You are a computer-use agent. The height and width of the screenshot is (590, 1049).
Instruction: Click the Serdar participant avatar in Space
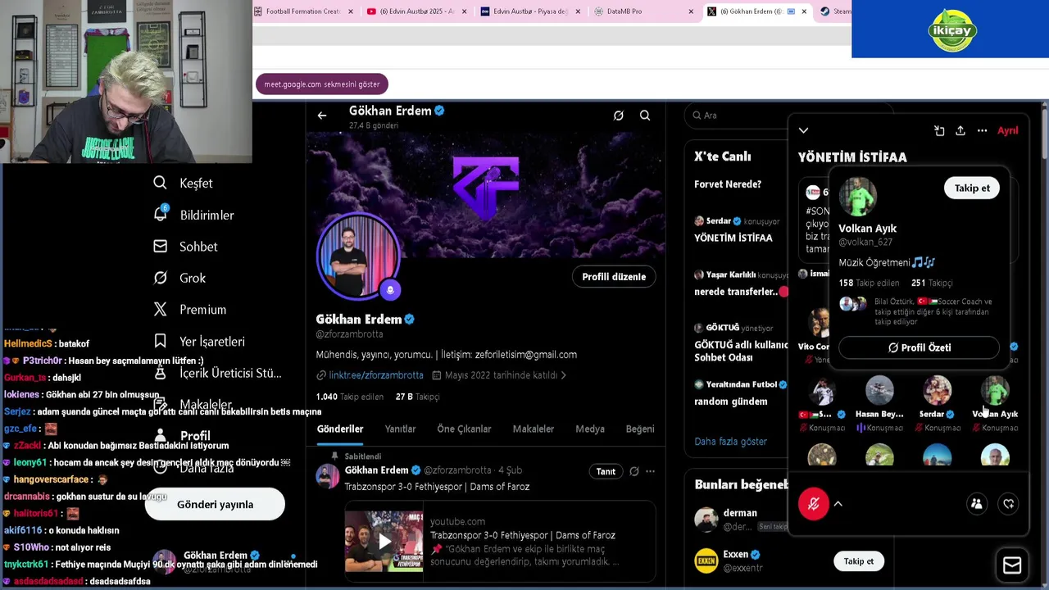(x=937, y=392)
